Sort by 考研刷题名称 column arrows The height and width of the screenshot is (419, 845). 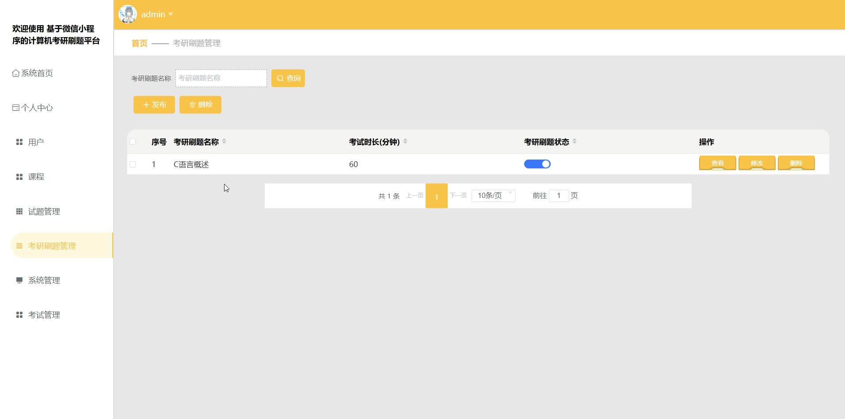(x=224, y=141)
